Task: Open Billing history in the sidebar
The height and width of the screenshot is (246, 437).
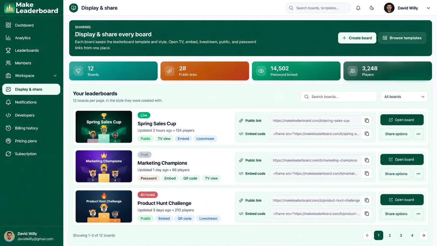Action: (31, 128)
